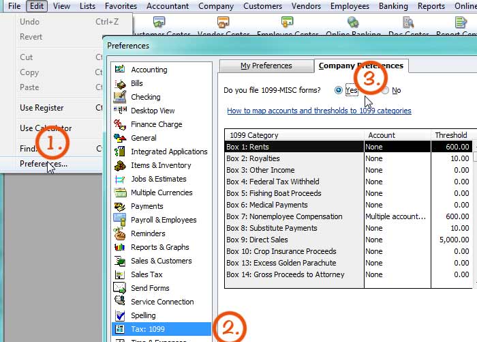Open the Accountant menu
Screen dimensions: 477x342
pyautogui.click(x=168, y=6)
